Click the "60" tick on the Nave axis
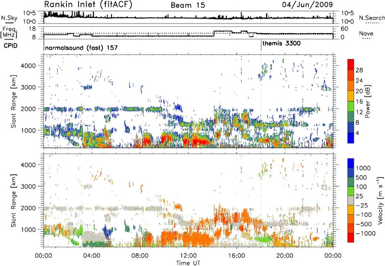Viewport: 385px width, 266px height. (x=345, y=29)
